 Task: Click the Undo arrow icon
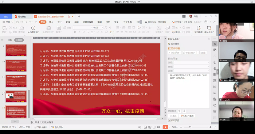coord(30,22)
